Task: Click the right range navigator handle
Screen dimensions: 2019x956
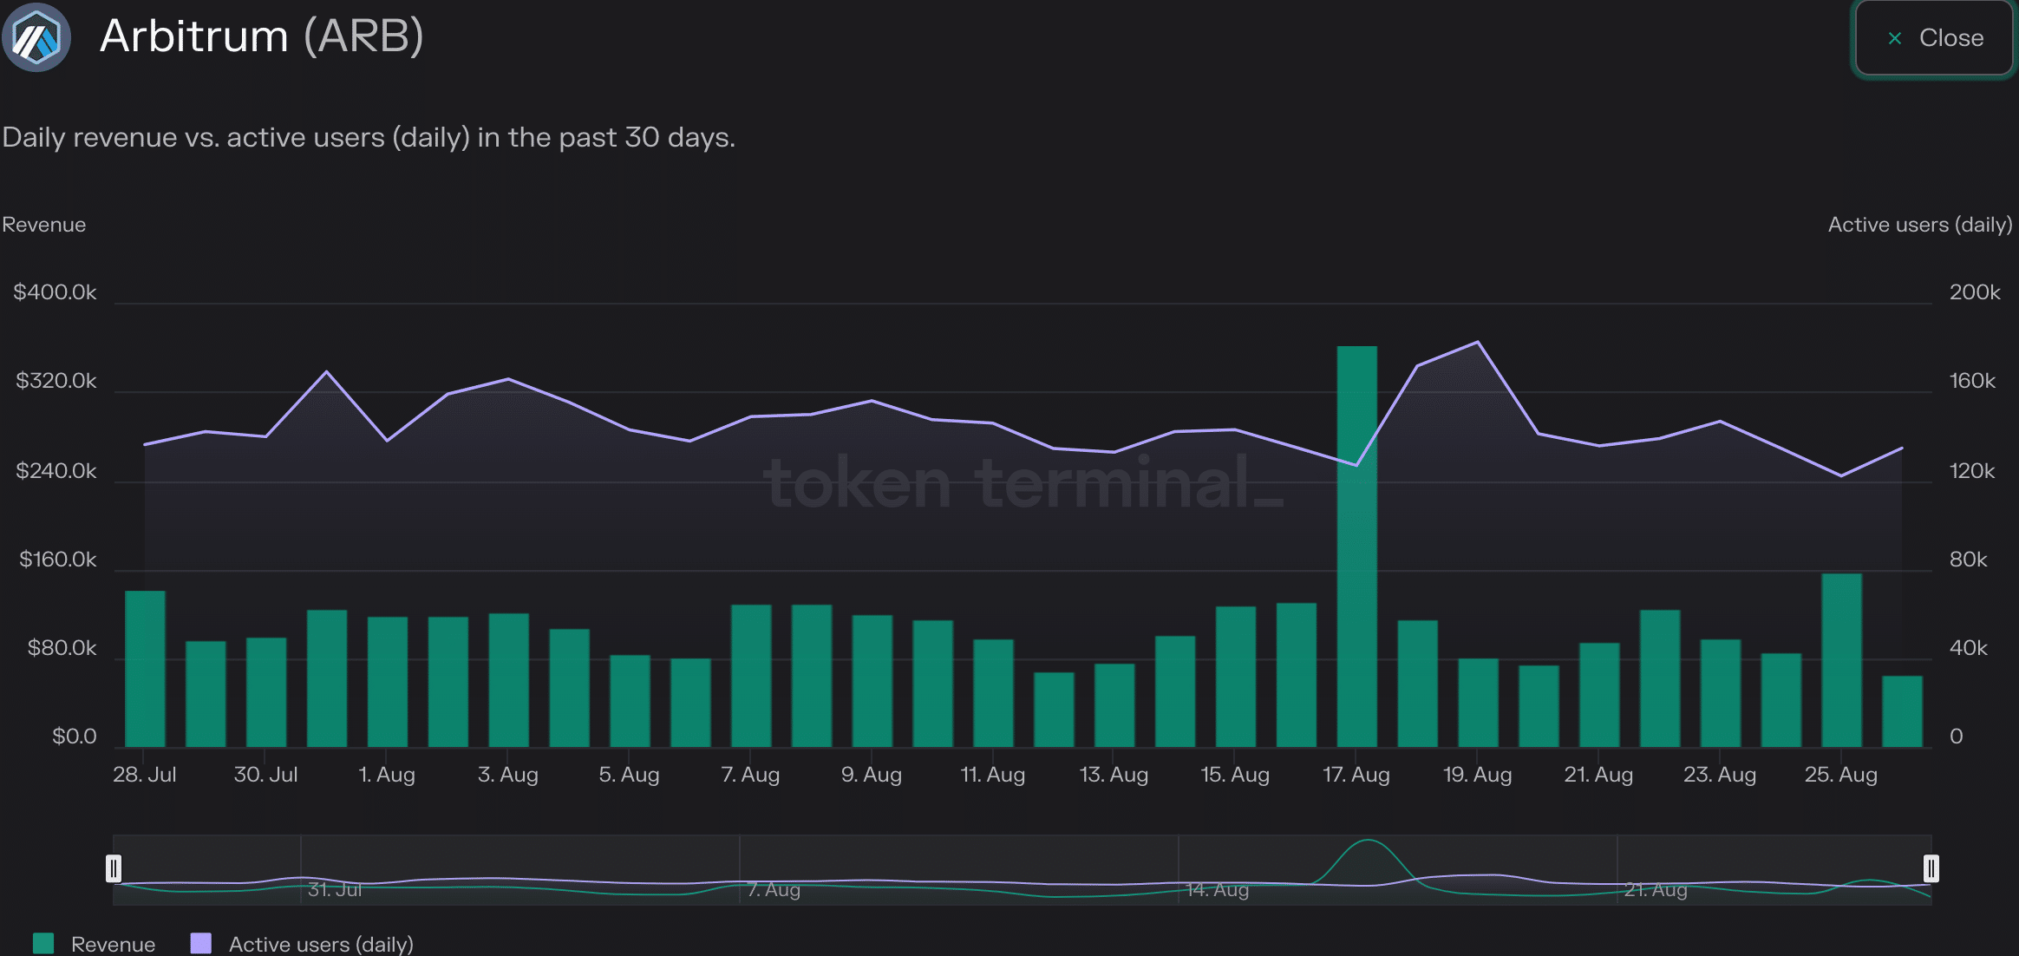Action: [1931, 868]
